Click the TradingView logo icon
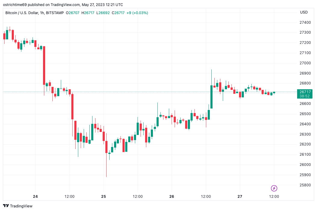317x211 pixels. pos(6,206)
